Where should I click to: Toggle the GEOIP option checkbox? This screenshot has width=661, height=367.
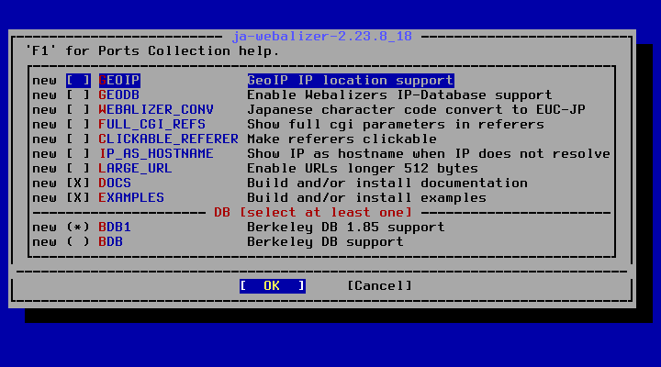(x=78, y=80)
